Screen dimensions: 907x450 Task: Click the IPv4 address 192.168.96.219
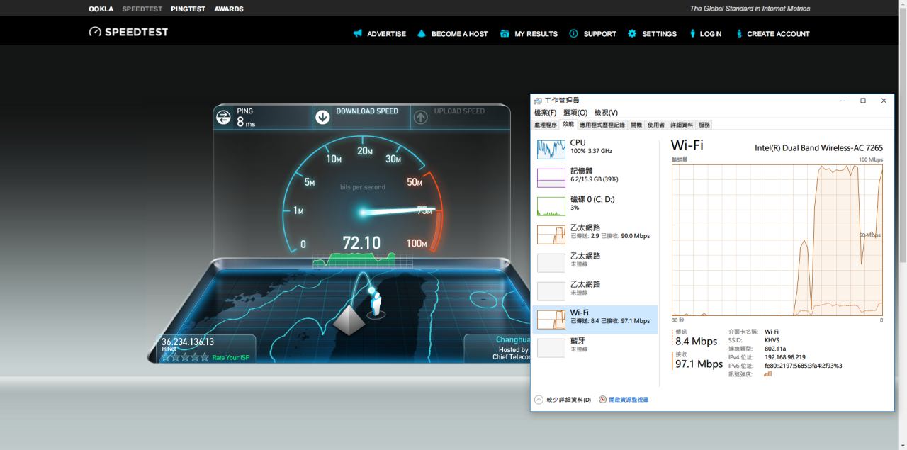[x=785, y=357]
